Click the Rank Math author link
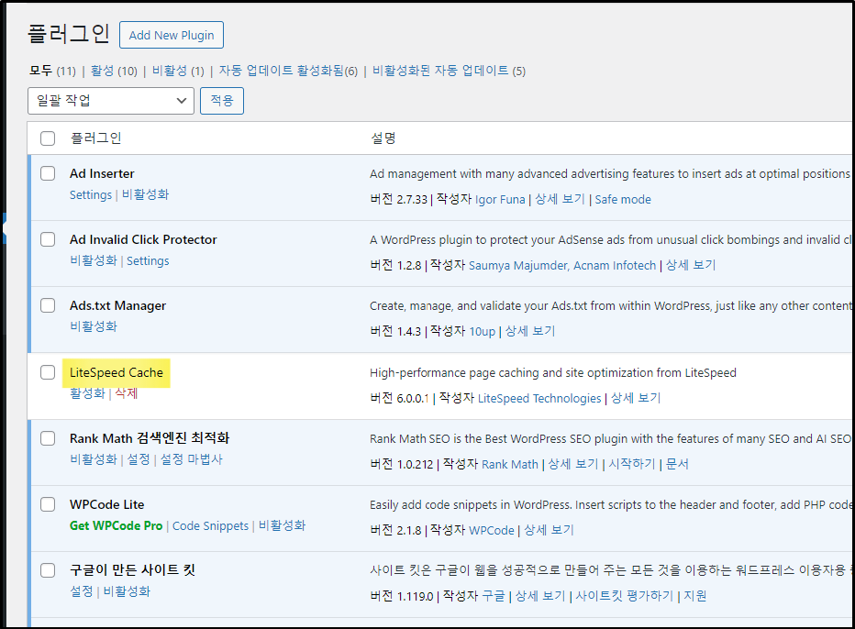This screenshot has width=855, height=629. (x=510, y=464)
